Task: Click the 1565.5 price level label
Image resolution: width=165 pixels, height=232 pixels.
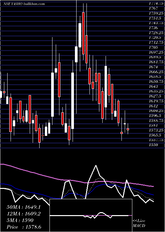Action: point(155,135)
